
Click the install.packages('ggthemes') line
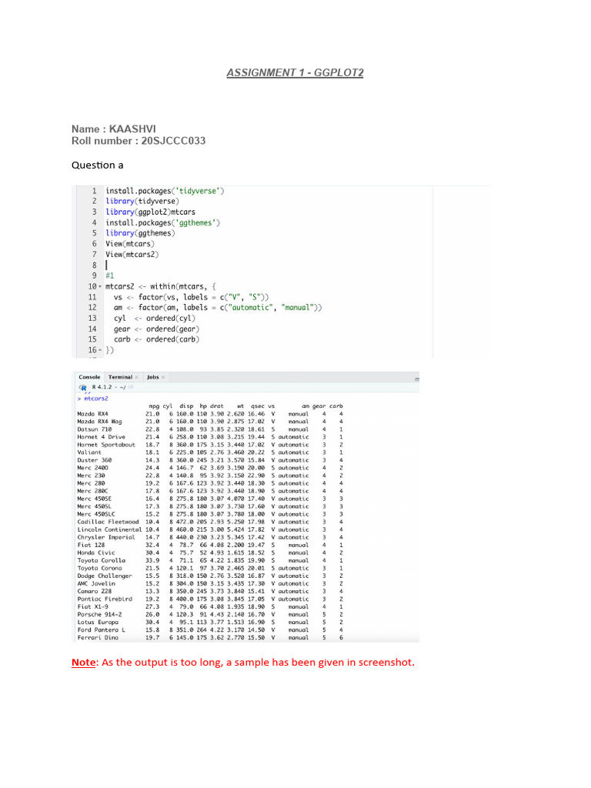tap(163, 222)
